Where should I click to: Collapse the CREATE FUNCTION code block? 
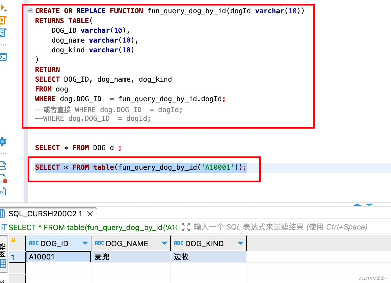click(x=30, y=11)
